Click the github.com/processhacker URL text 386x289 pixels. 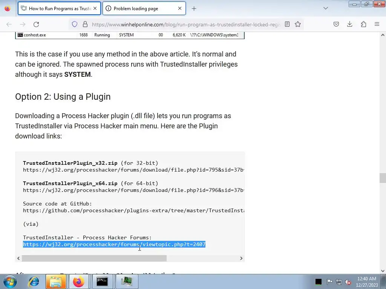tap(133, 211)
